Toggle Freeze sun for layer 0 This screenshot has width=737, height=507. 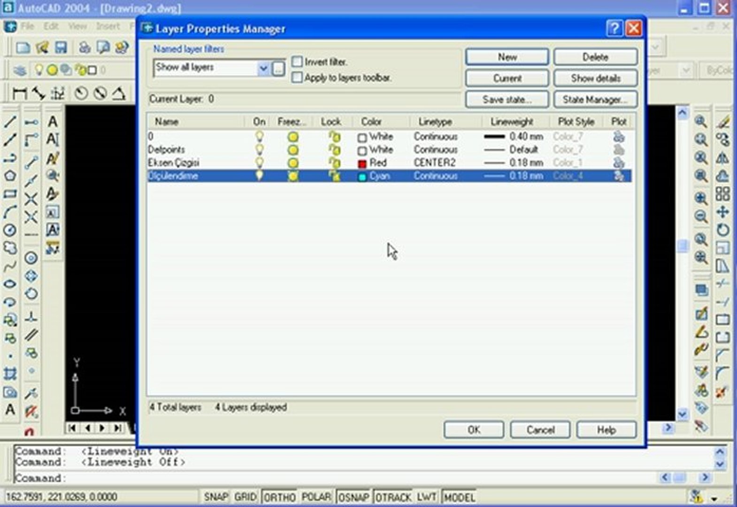(x=293, y=137)
